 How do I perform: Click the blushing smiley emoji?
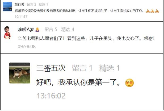click(129, 83)
